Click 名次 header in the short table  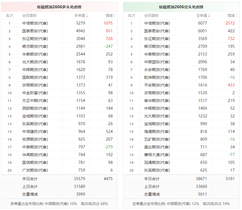click(132, 15)
